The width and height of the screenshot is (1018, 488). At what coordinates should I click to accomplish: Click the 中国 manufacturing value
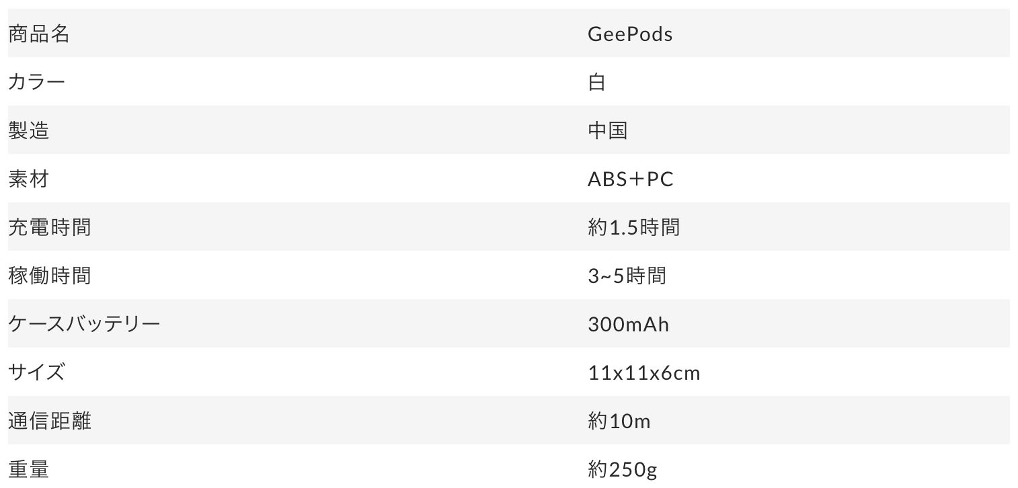[607, 130]
